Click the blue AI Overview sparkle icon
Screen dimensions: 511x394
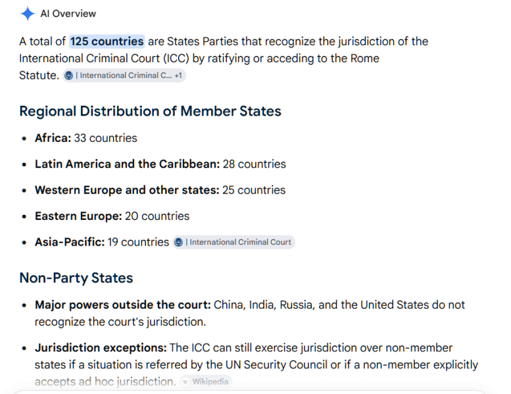click(x=28, y=14)
